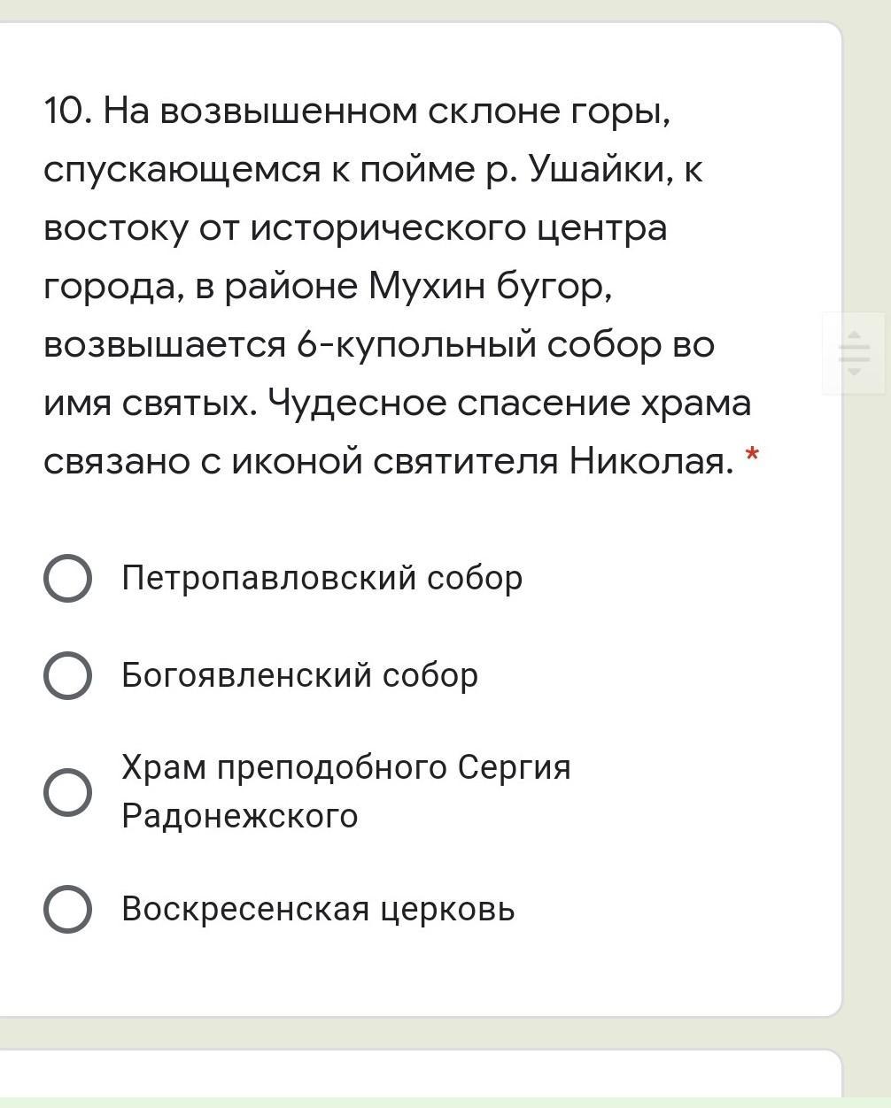Click the word "Николая" in the question
The height and width of the screenshot is (1108, 891).
(651, 461)
